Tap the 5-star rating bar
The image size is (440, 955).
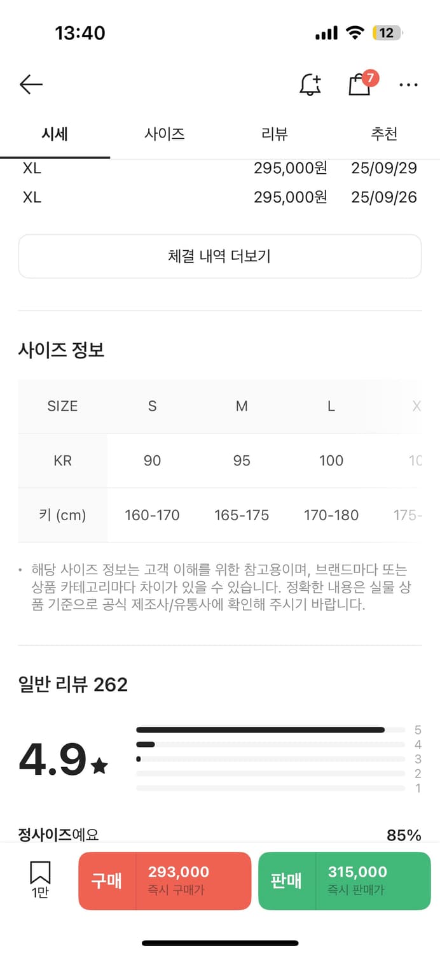270,730
